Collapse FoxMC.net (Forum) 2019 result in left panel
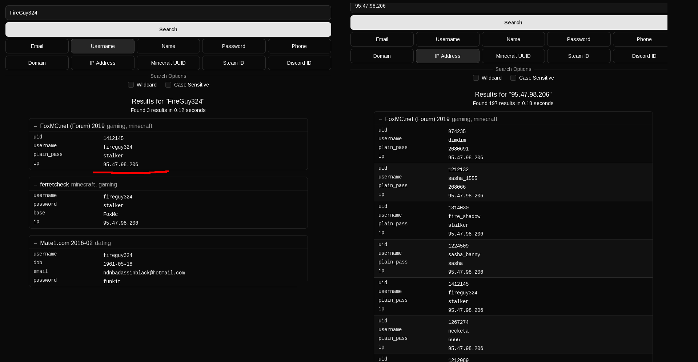Screen dimensions: 698x362 click(x=36, y=126)
